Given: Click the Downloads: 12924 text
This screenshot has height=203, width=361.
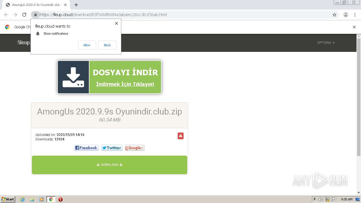Looking at the screenshot, I should coord(50,139).
